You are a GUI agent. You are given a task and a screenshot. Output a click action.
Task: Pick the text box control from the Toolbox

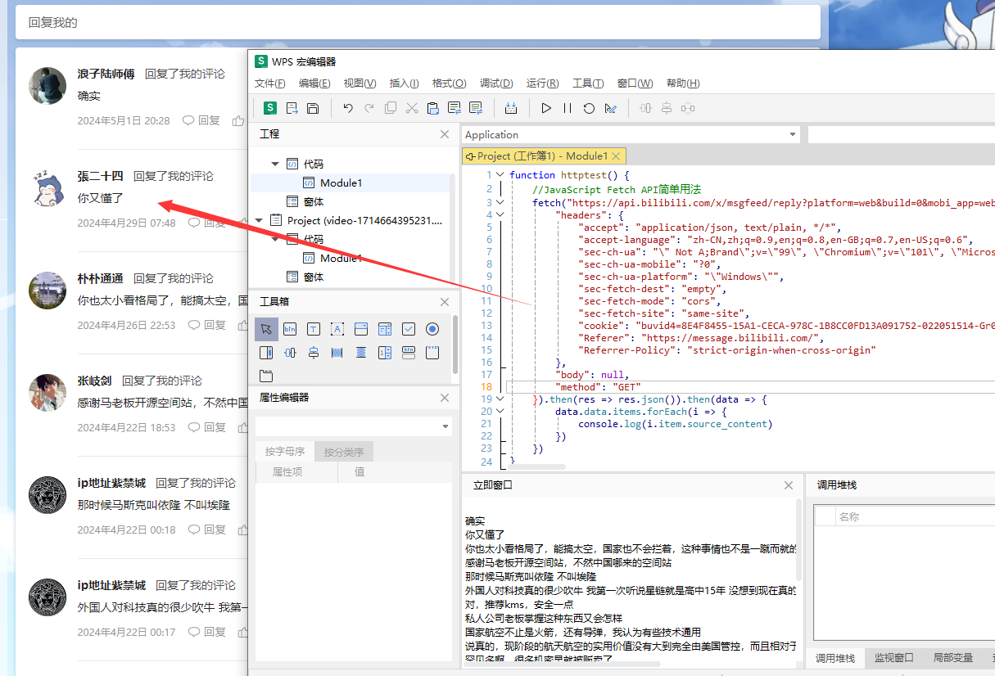pos(314,329)
